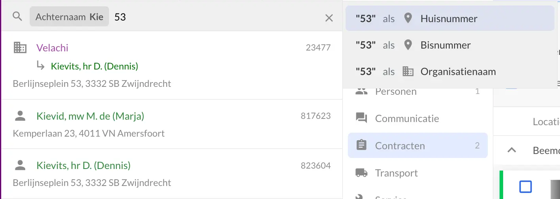
Task: Tick the blue checkbox beside the green bar
Action: 525,186
